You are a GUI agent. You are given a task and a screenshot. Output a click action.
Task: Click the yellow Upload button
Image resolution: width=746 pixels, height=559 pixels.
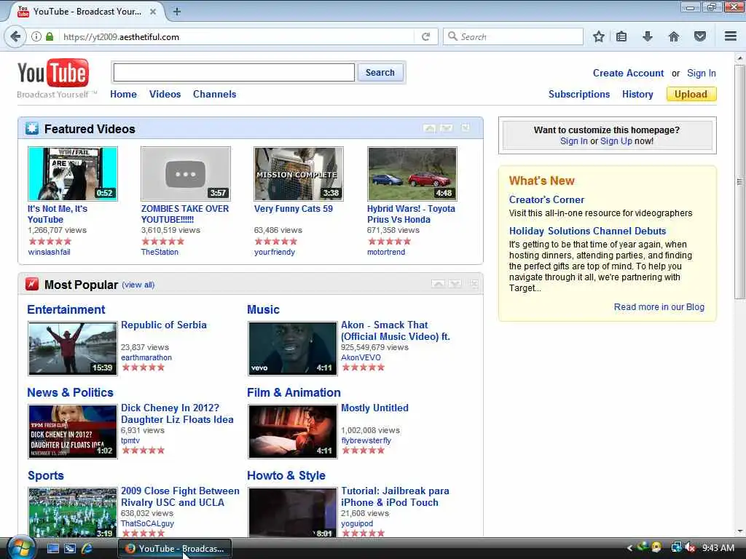point(691,94)
